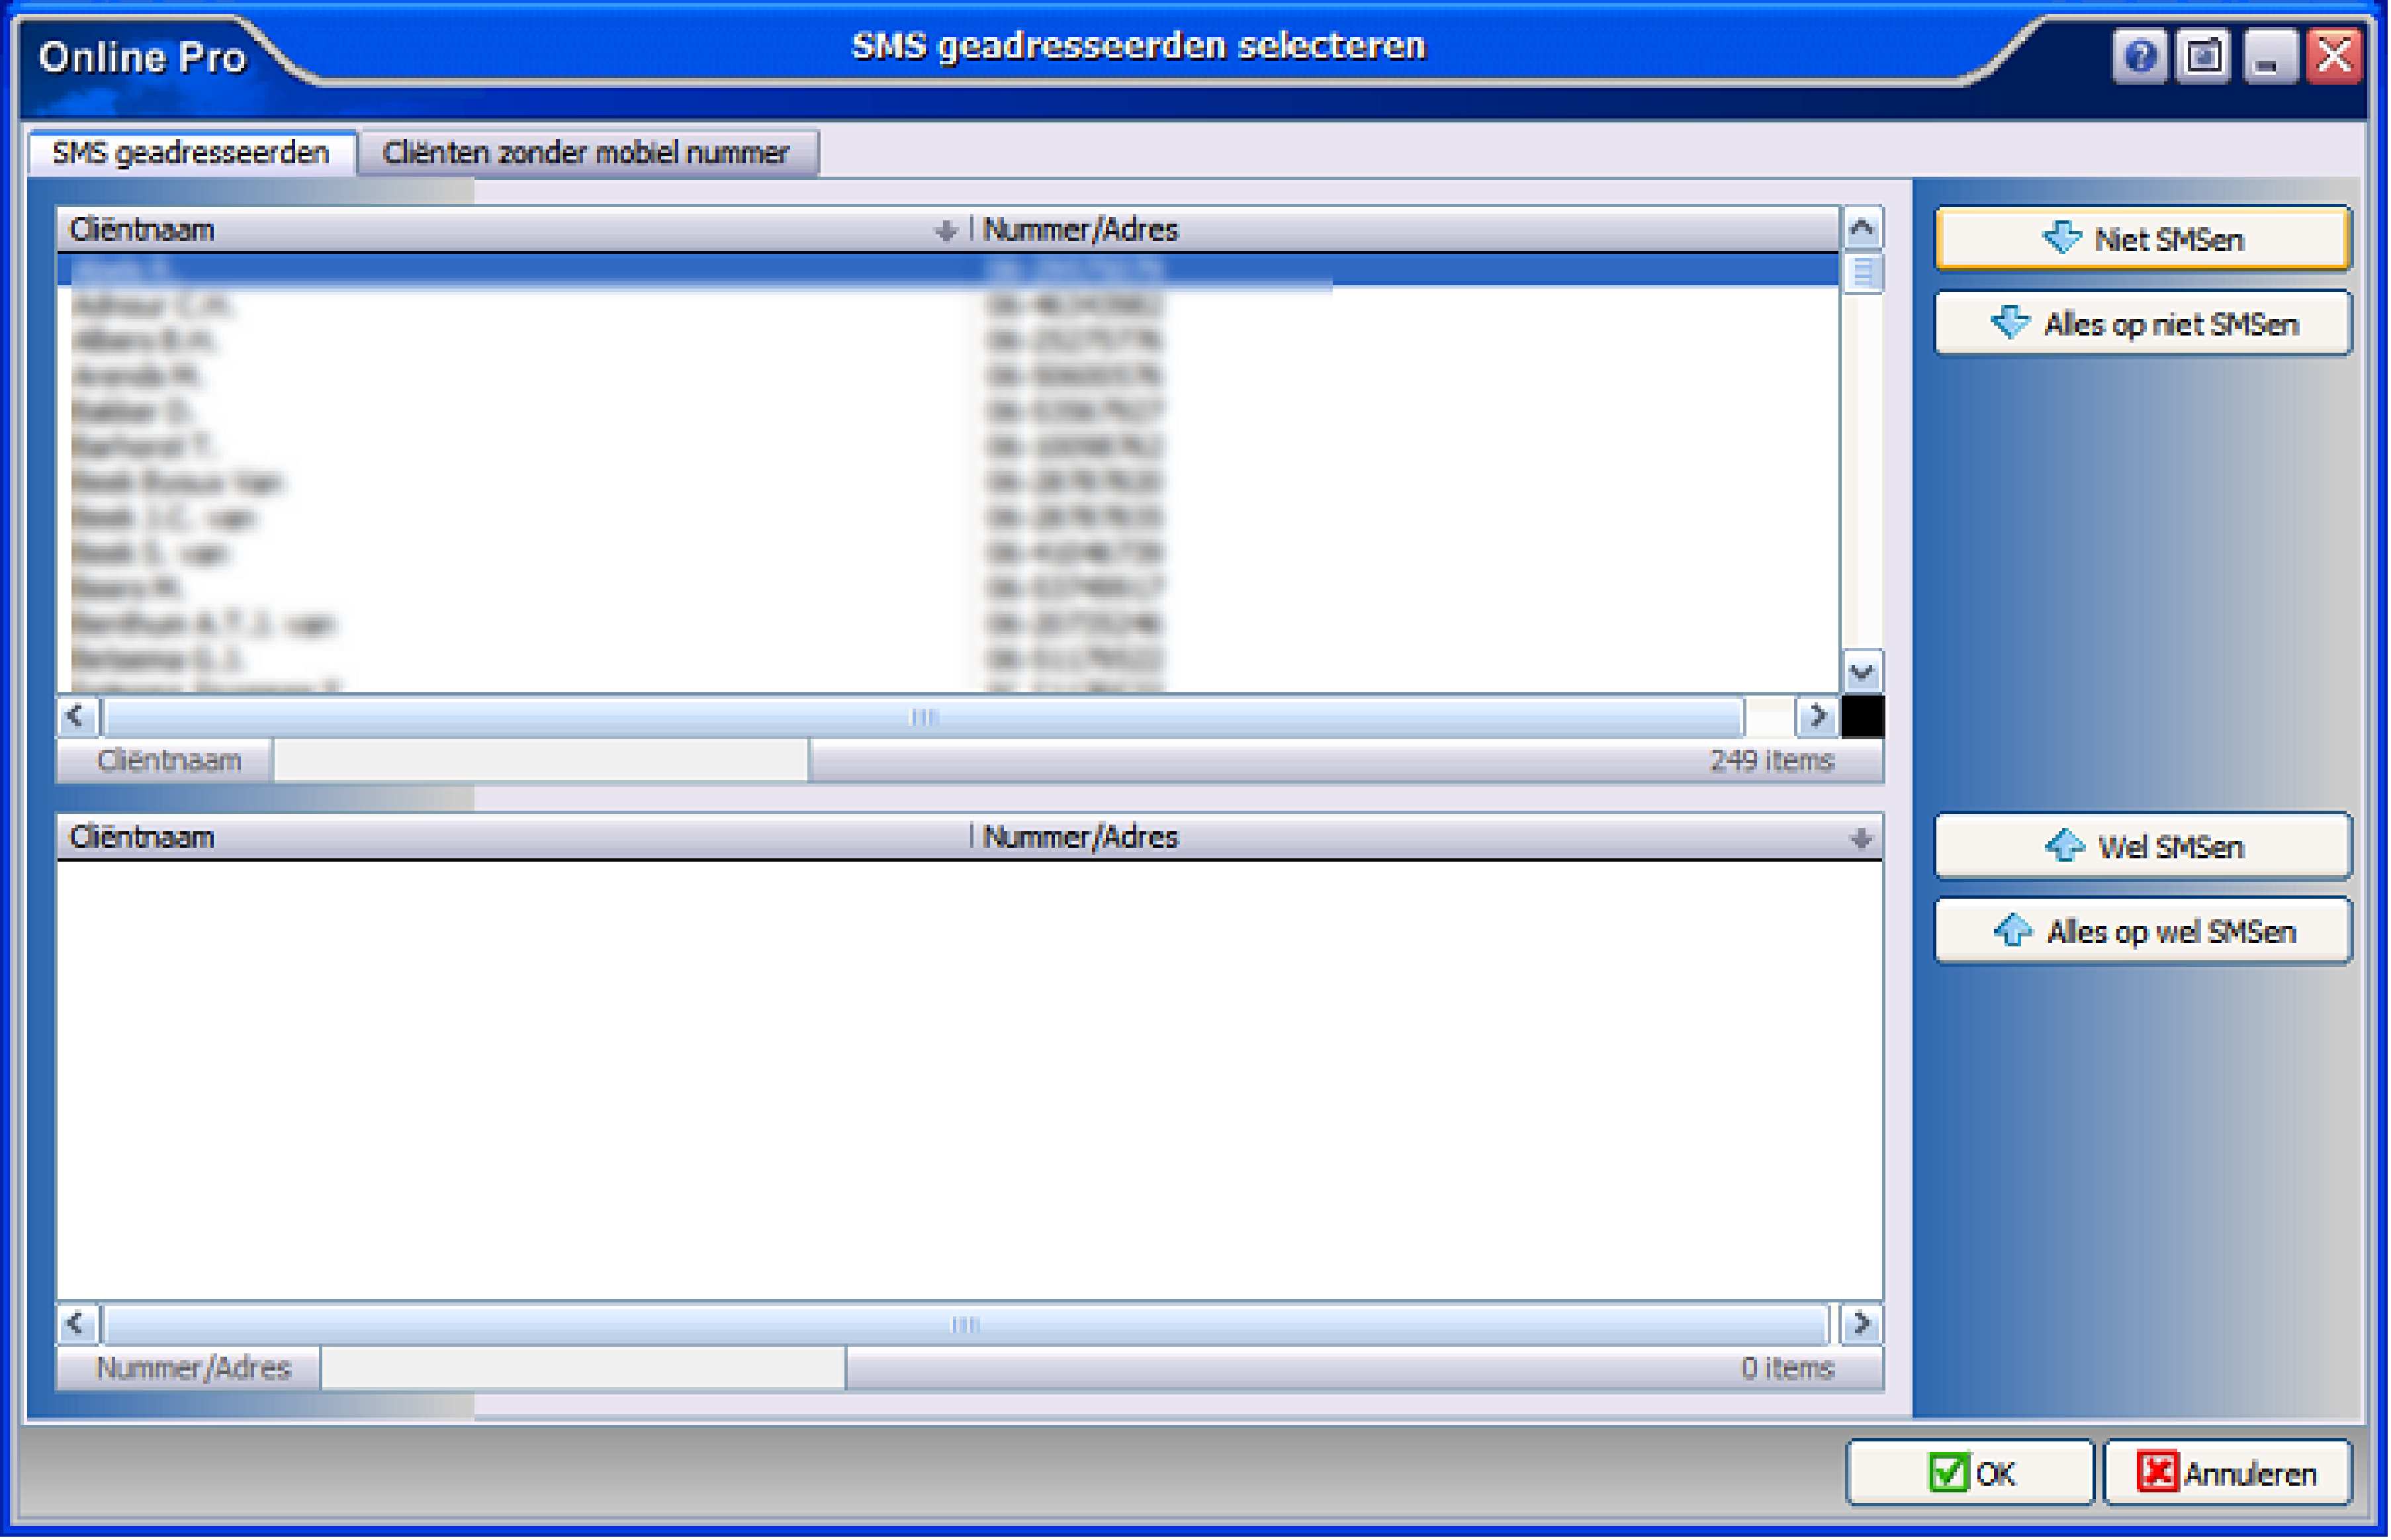The image size is (2391, 1540).
Task: Cancel via the Annuleren button
Action: [2227, 1473]
